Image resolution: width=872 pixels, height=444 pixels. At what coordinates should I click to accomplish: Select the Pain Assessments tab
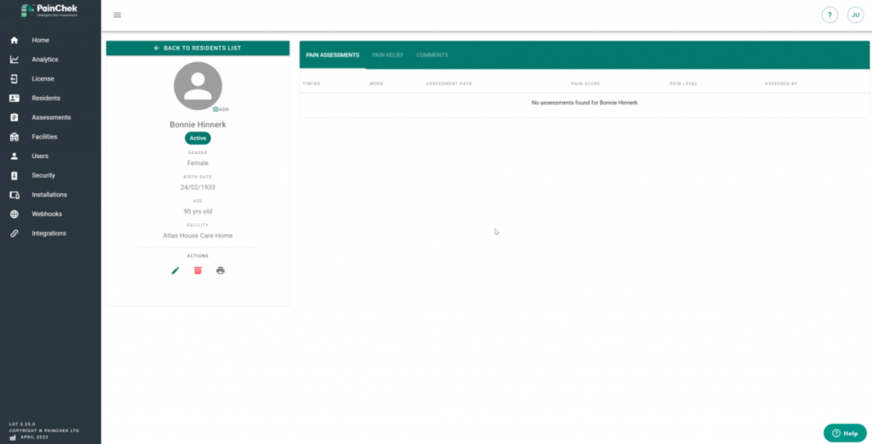[332, 55]
